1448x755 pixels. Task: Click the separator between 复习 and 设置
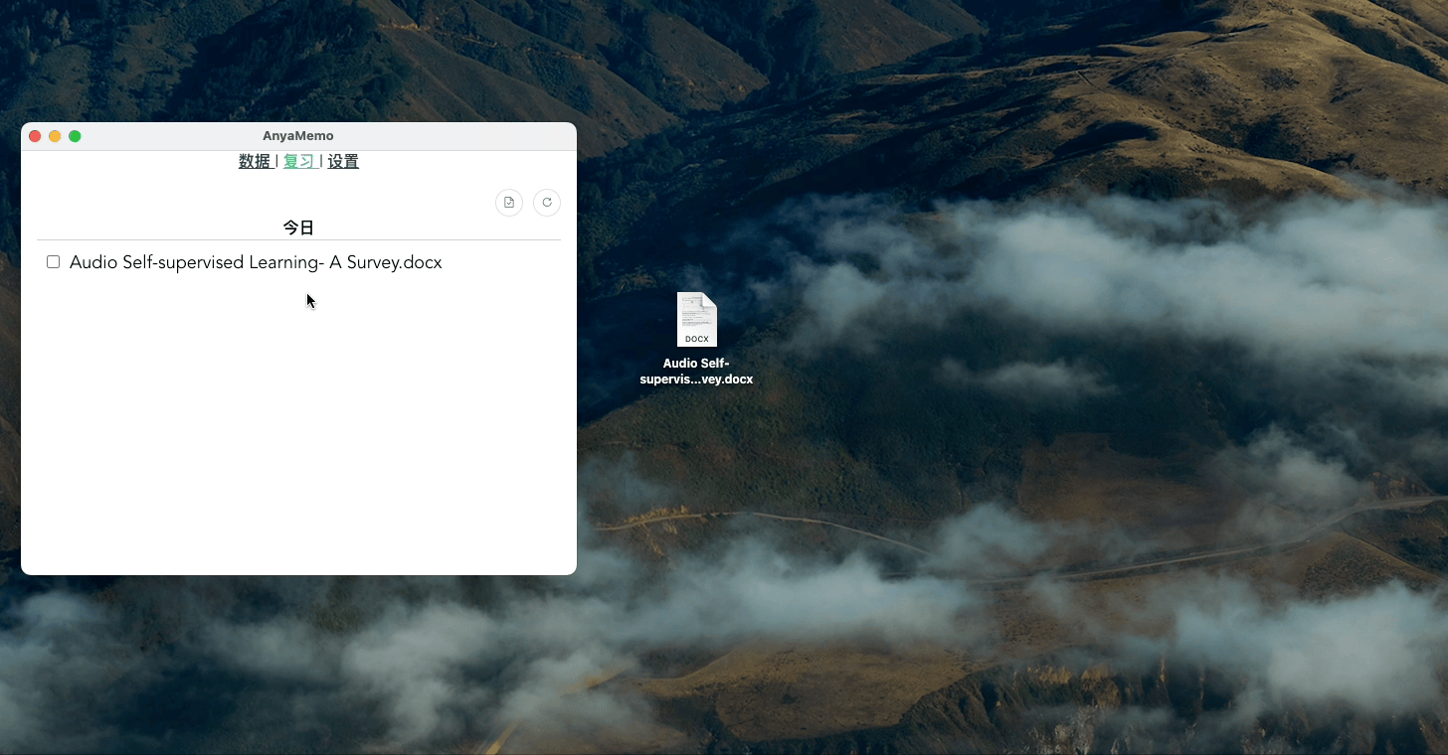pos(321,162)
